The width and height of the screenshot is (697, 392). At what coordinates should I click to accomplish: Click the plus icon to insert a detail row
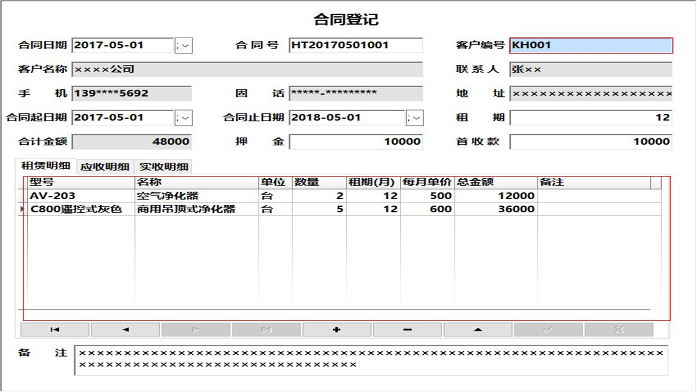[337, 329]
